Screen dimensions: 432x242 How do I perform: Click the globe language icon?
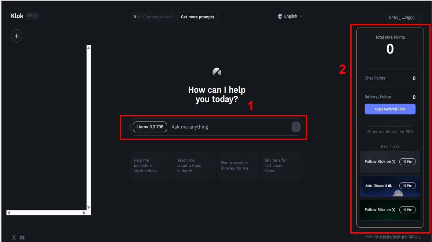tap(280, 16)
